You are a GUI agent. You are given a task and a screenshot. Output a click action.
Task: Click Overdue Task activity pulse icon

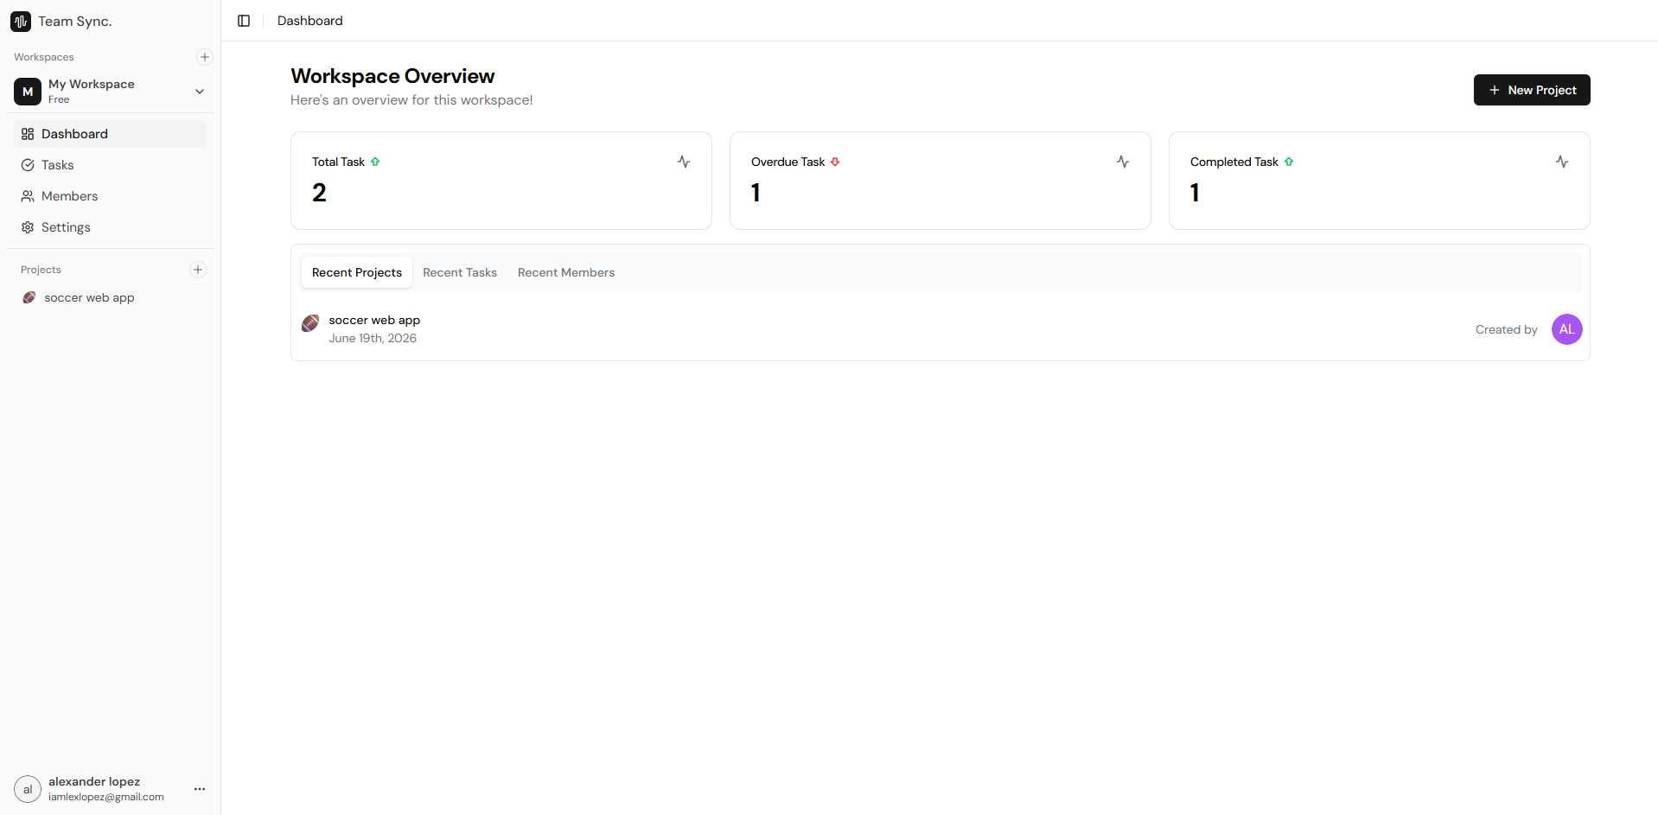pos(1123,162)
